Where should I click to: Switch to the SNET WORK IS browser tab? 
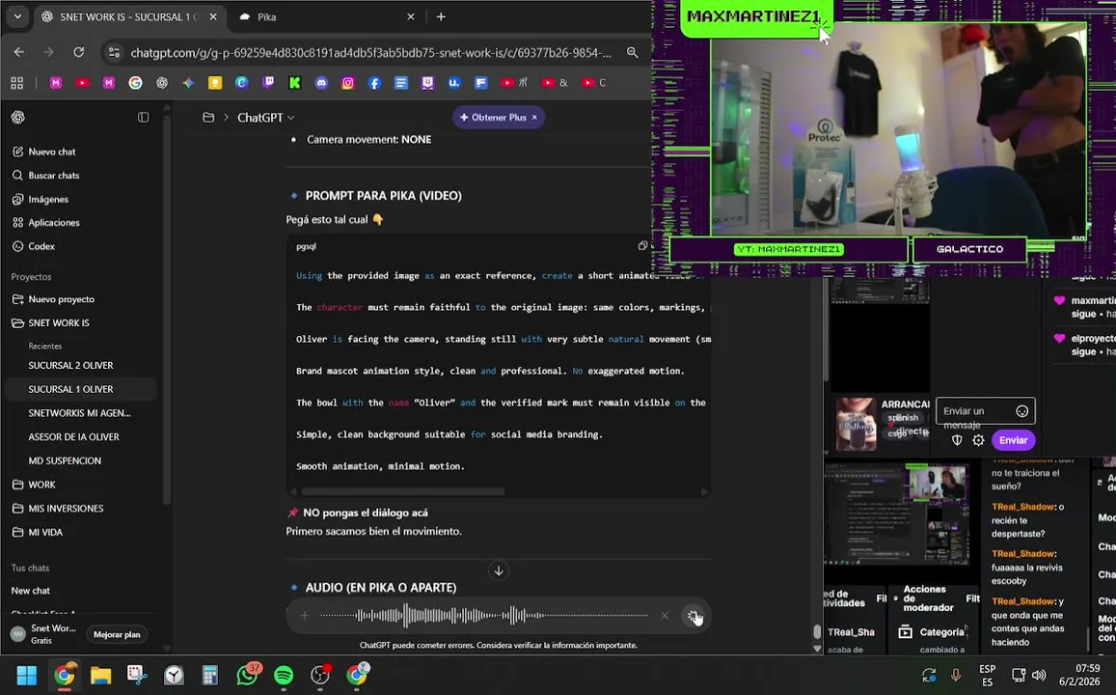pos(128,16)
